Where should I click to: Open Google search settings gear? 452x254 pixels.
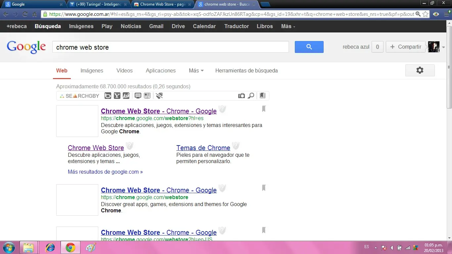(420, 70)
